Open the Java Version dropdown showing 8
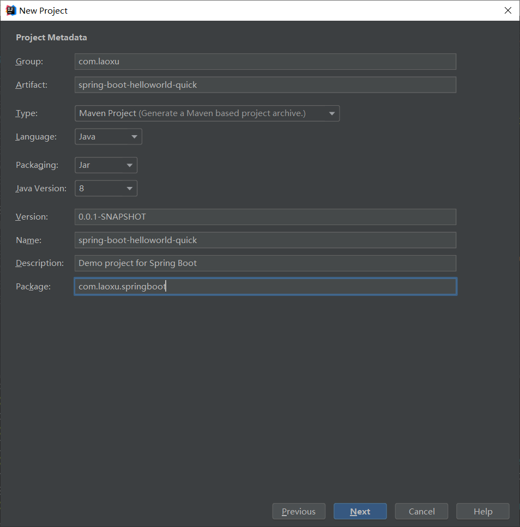The width and height of the screenshot is (520, 527). [106, 188]
